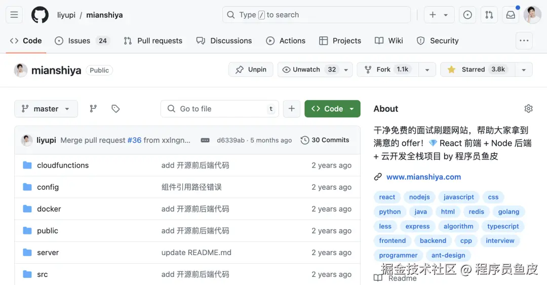Fork the repository
The height and width of the screenshot is (285, 547).
tap(388, 69)
